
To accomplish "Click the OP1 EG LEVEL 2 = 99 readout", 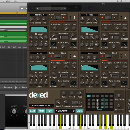I will pos(41,106).
